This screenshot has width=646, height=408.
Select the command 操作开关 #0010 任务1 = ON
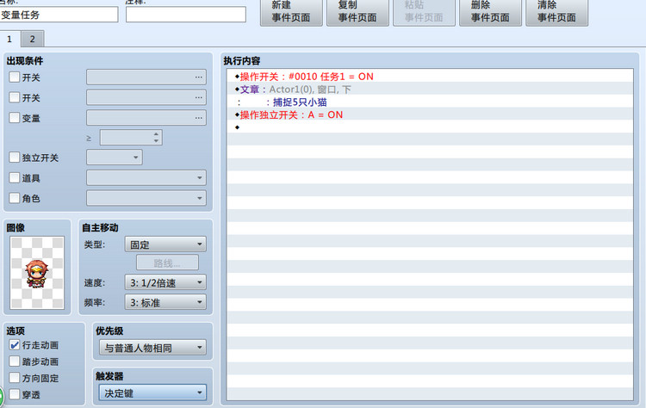[431, 76]
